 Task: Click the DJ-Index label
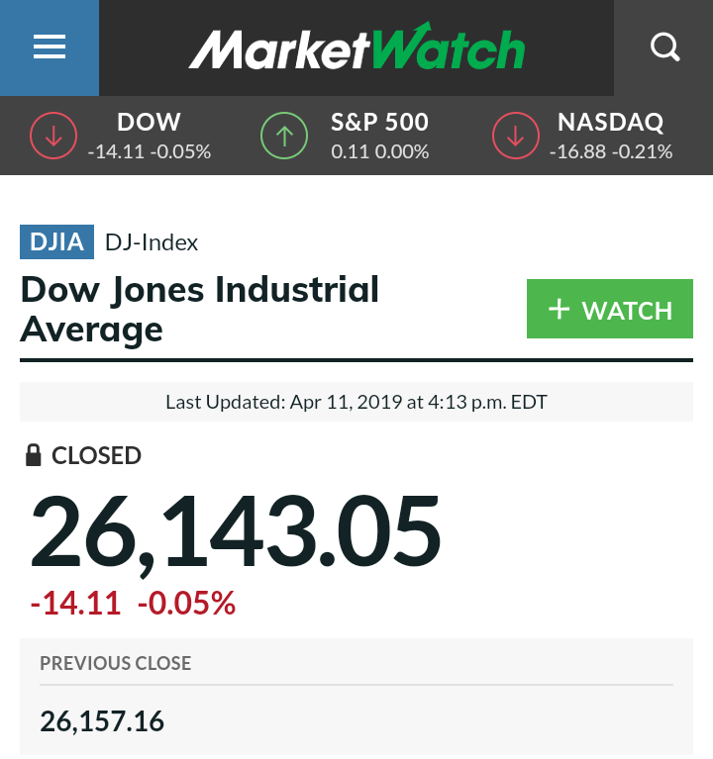(152, 242)
